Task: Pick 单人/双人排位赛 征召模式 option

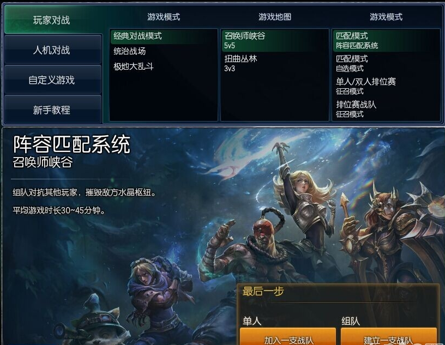Action: pos(386,86)
